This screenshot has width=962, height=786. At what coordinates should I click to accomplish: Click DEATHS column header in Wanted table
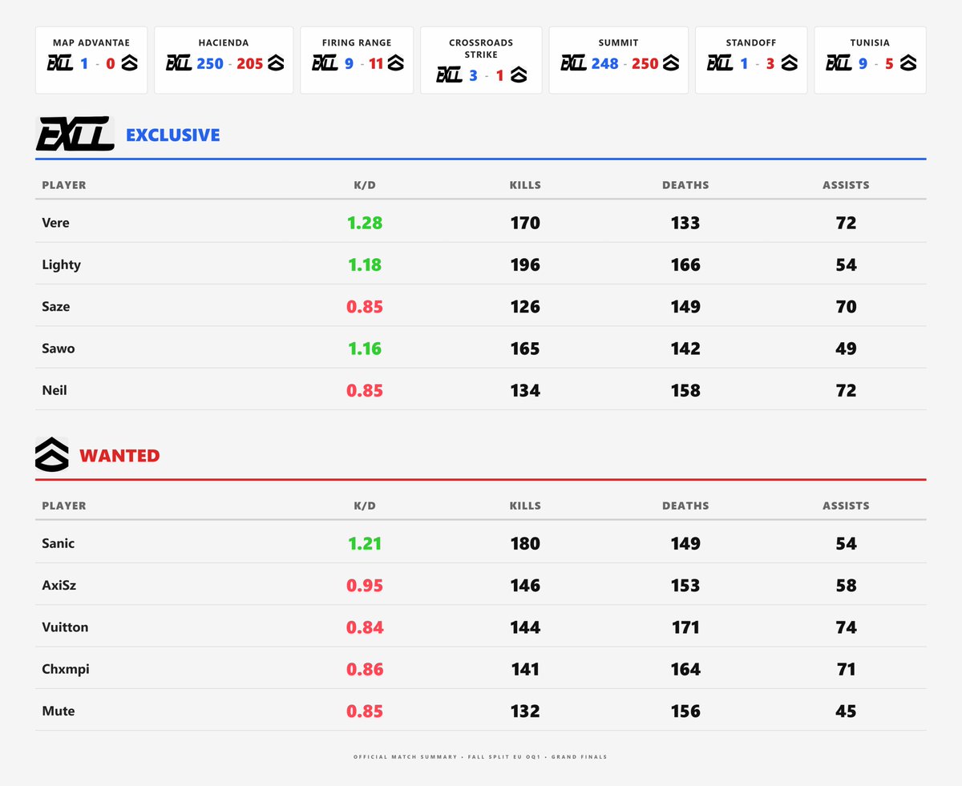point(685,506)
